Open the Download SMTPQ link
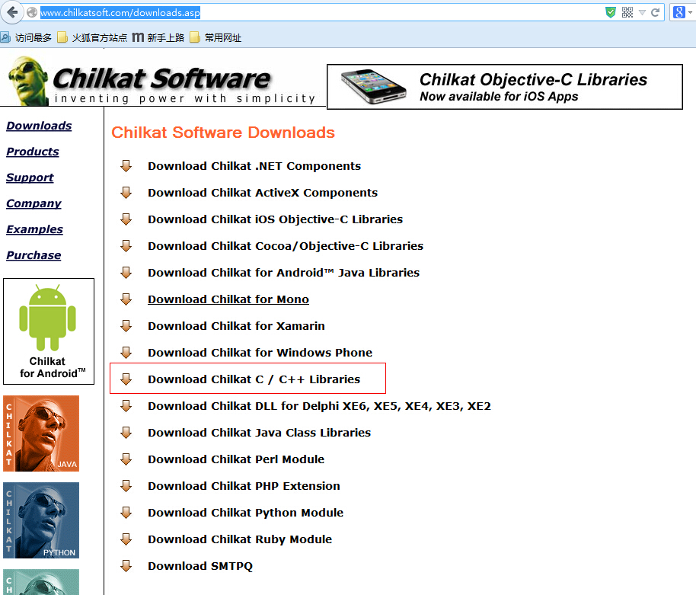 [200, 566]
